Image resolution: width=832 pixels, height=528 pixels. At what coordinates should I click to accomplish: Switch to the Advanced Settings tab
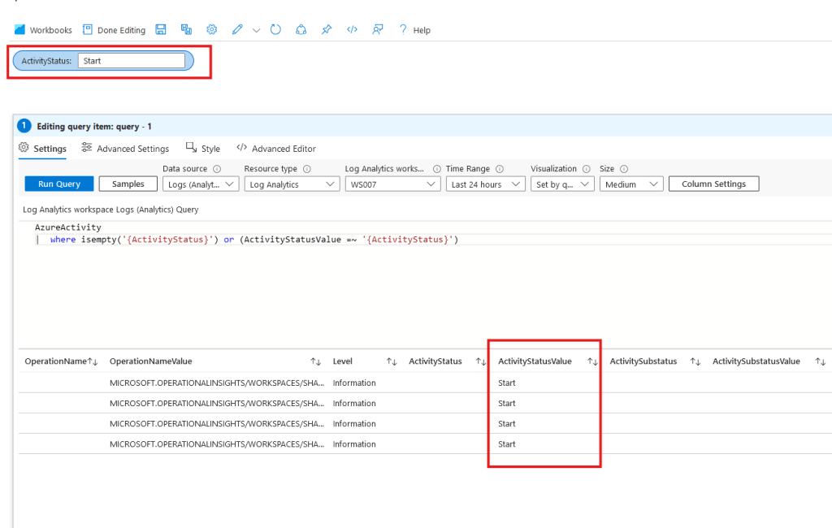pyautogui.click(x=125, y=149)
